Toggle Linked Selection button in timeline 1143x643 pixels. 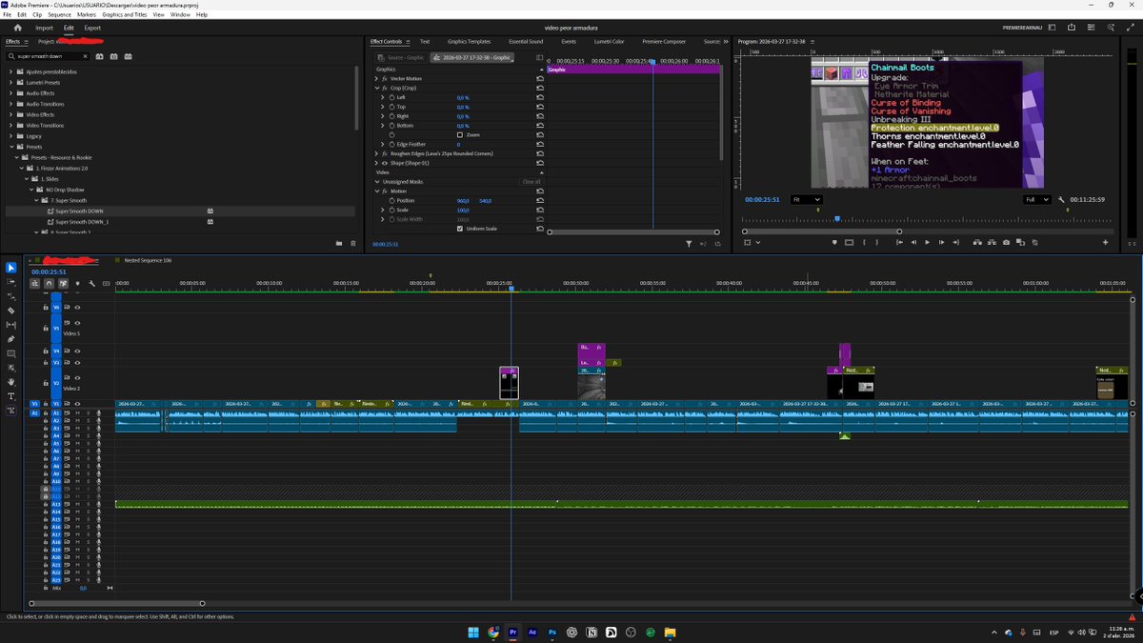pos(63,283)
